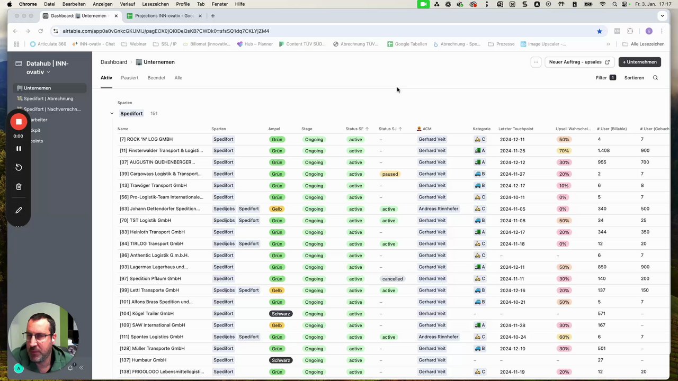The width and height of the screenshot is (678, 381).
Task: Collapse the Spedifort group chevron
Action: 112,113
